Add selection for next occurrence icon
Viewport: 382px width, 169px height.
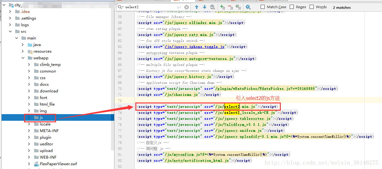coord(222,7)
